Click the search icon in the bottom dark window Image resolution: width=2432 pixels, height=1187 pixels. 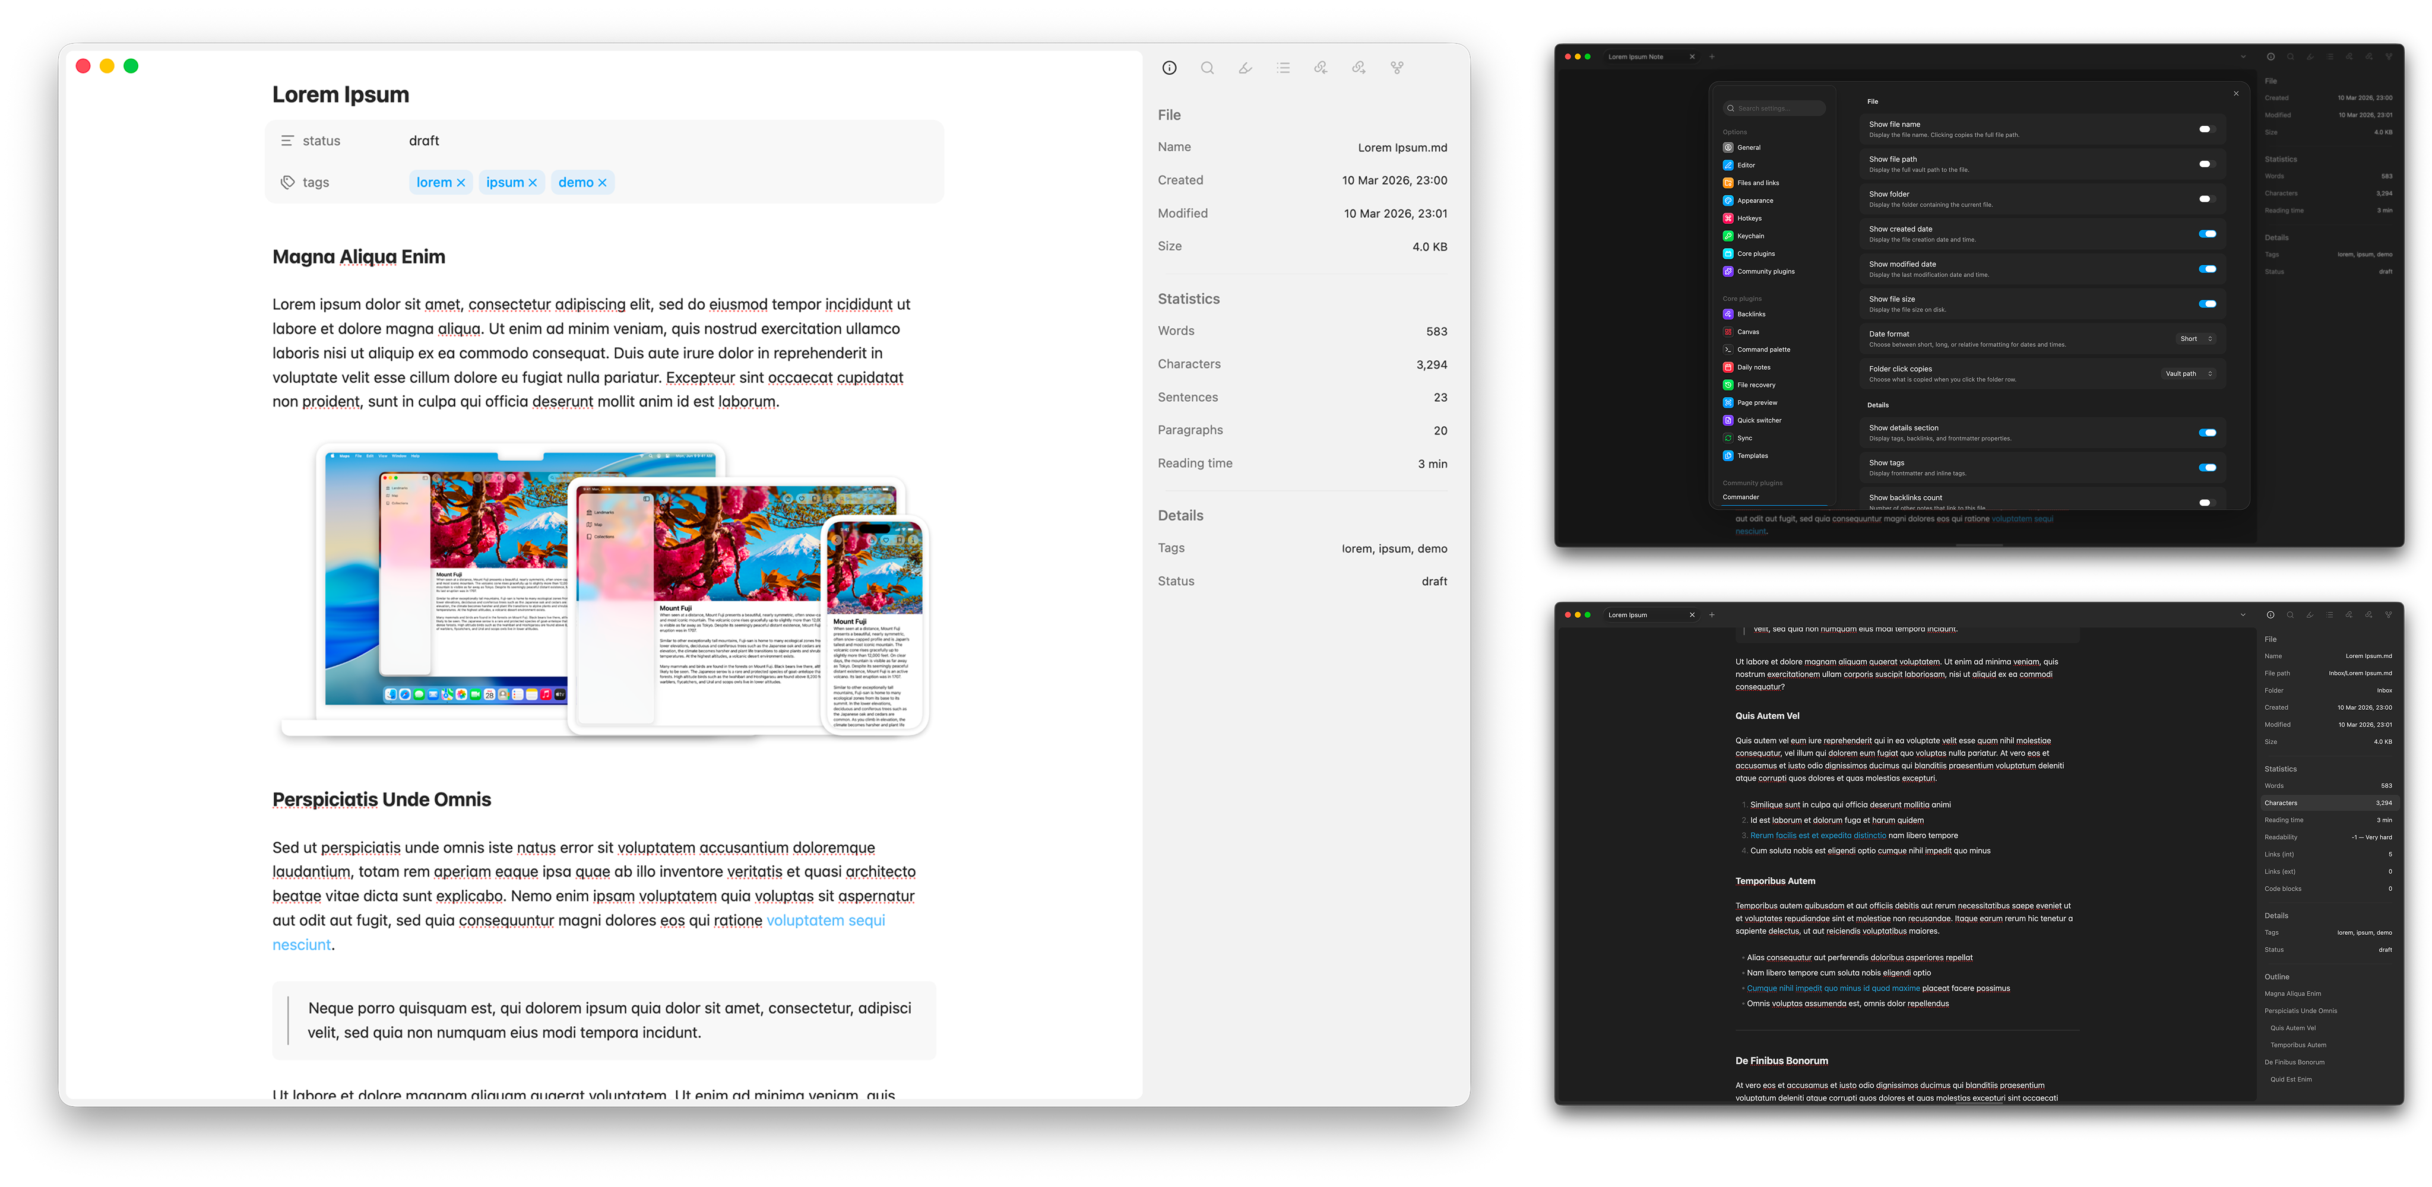point(2289,614)
